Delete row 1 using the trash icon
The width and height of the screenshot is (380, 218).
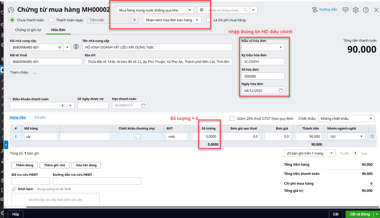(x=372, y=136)
